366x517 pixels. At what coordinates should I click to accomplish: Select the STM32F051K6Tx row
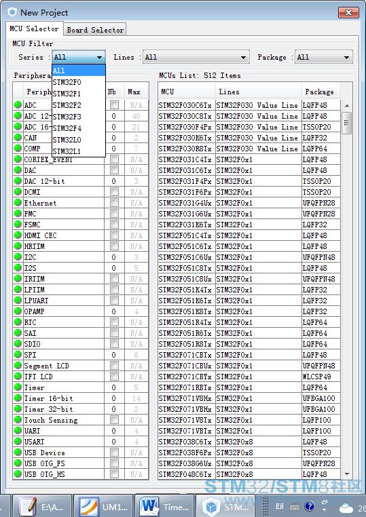[x=249, y=301]
